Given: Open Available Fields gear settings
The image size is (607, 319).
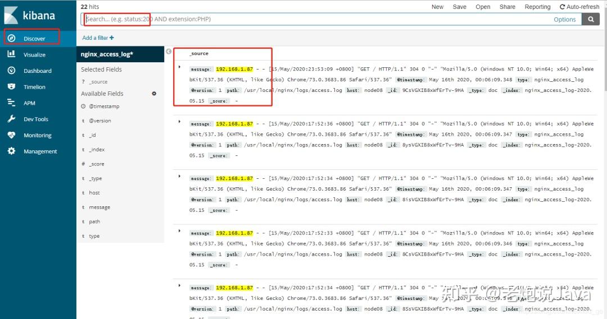Looking at the screenshot, I should [x=154, y=94].
